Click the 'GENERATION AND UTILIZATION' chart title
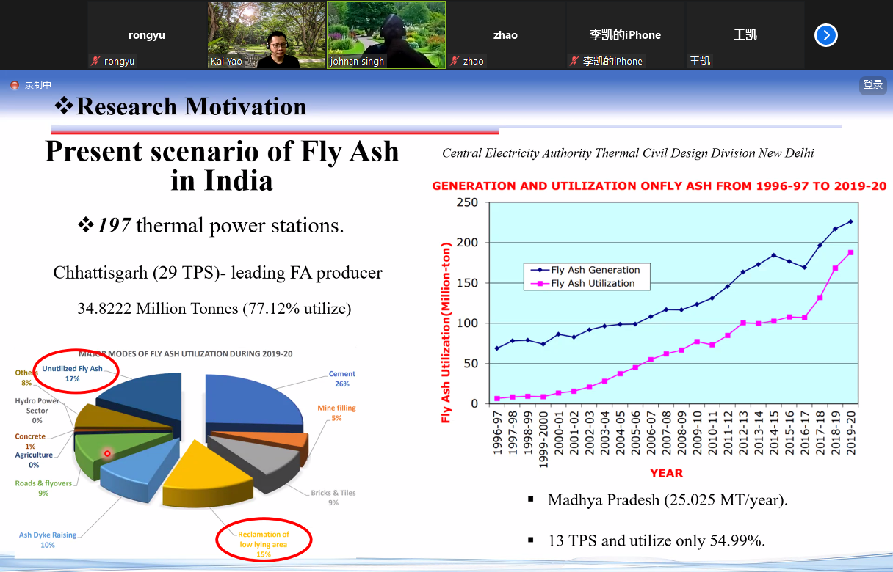The width and height of the screenshot is (893, 572). coord(659,186)
